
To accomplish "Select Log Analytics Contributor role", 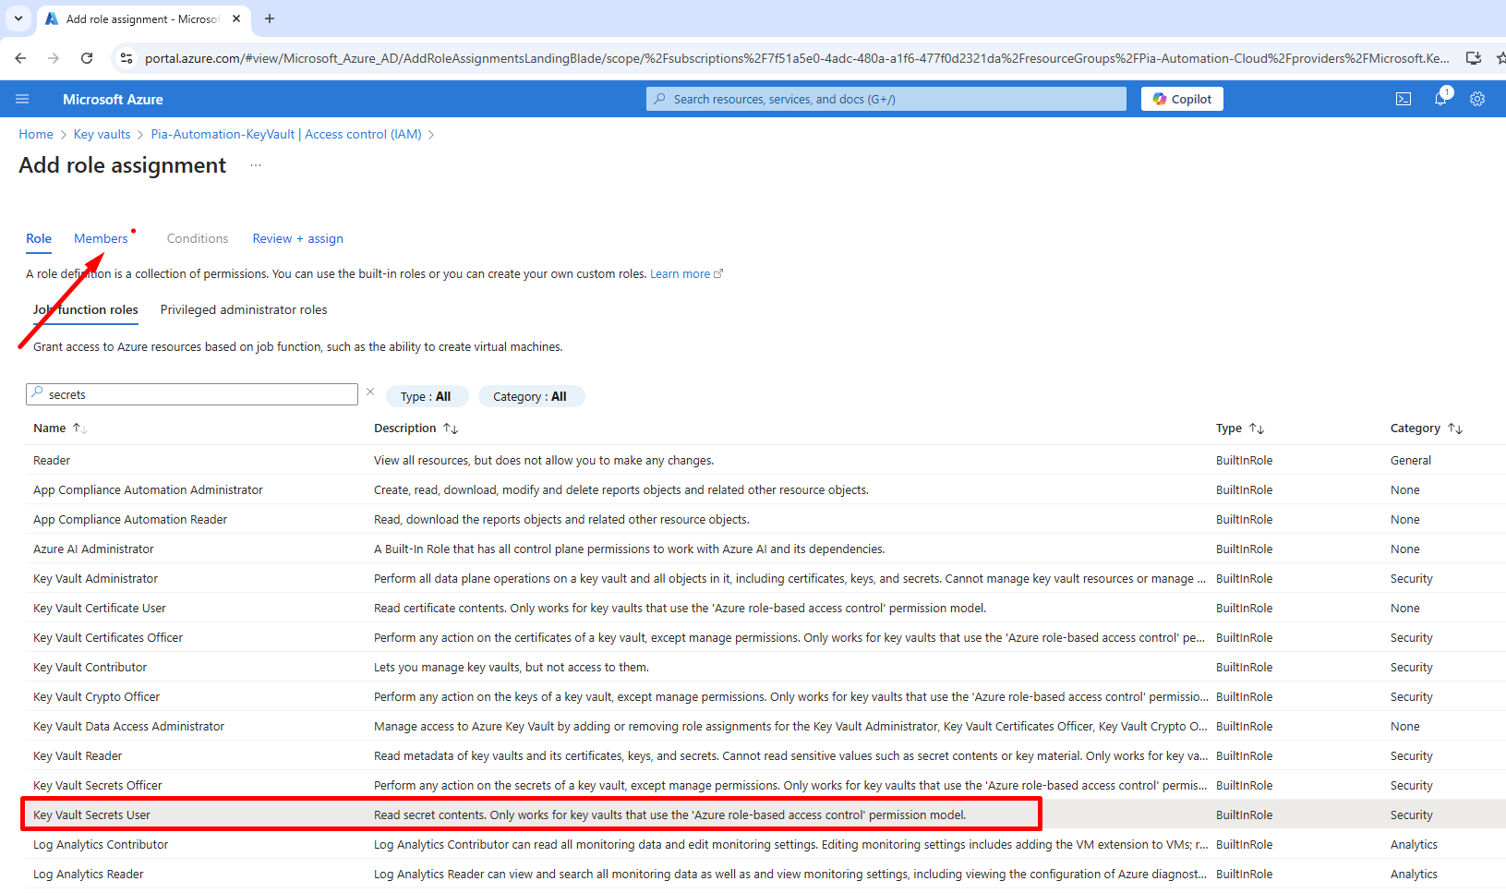I will (765, 844).
